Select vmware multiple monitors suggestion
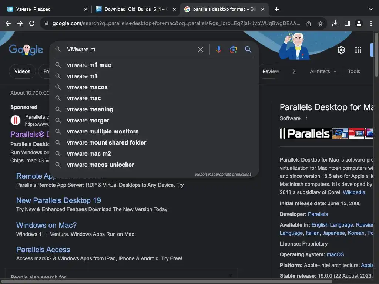379x284 pixels. [154, 132]
